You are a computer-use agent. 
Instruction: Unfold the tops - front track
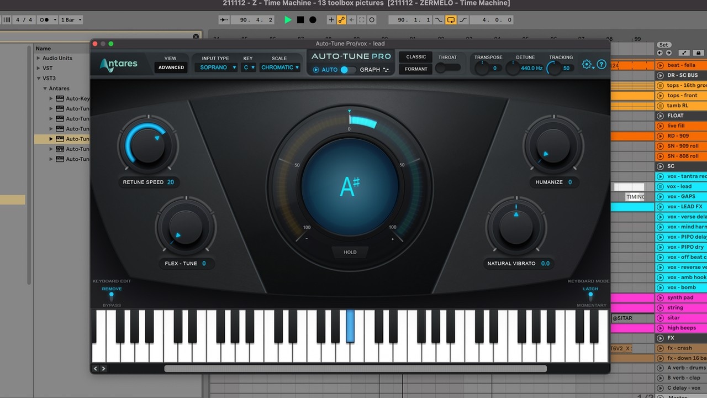click(660, 96)
